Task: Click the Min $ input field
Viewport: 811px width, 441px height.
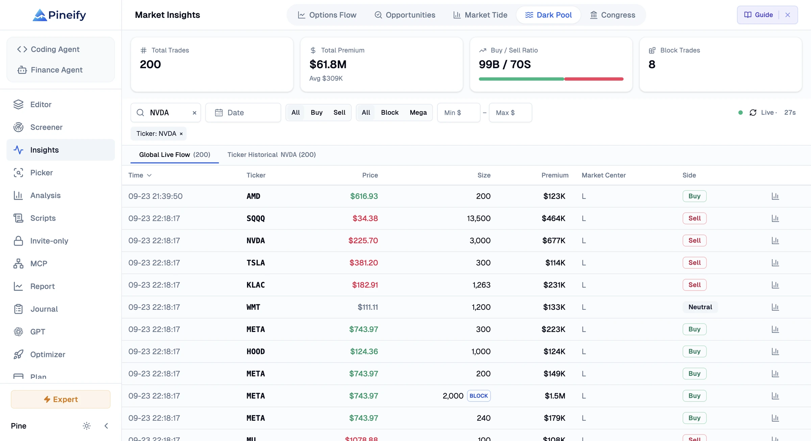Action: coord(459,113)
